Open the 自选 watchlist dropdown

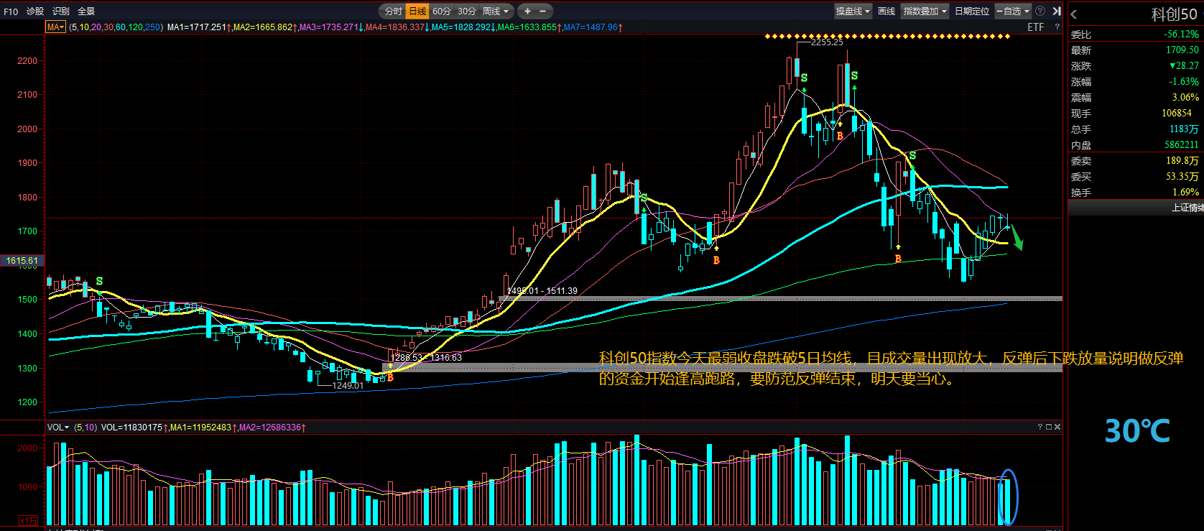point(1013,11)
